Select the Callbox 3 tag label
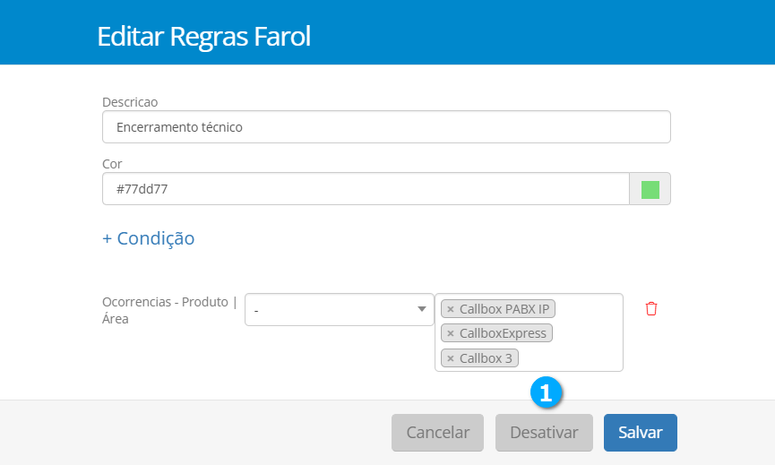 point(487,358)
